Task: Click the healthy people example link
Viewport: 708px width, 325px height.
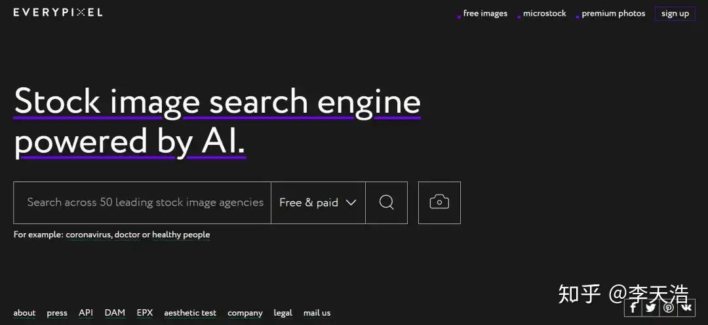Action: click(181, 235)
